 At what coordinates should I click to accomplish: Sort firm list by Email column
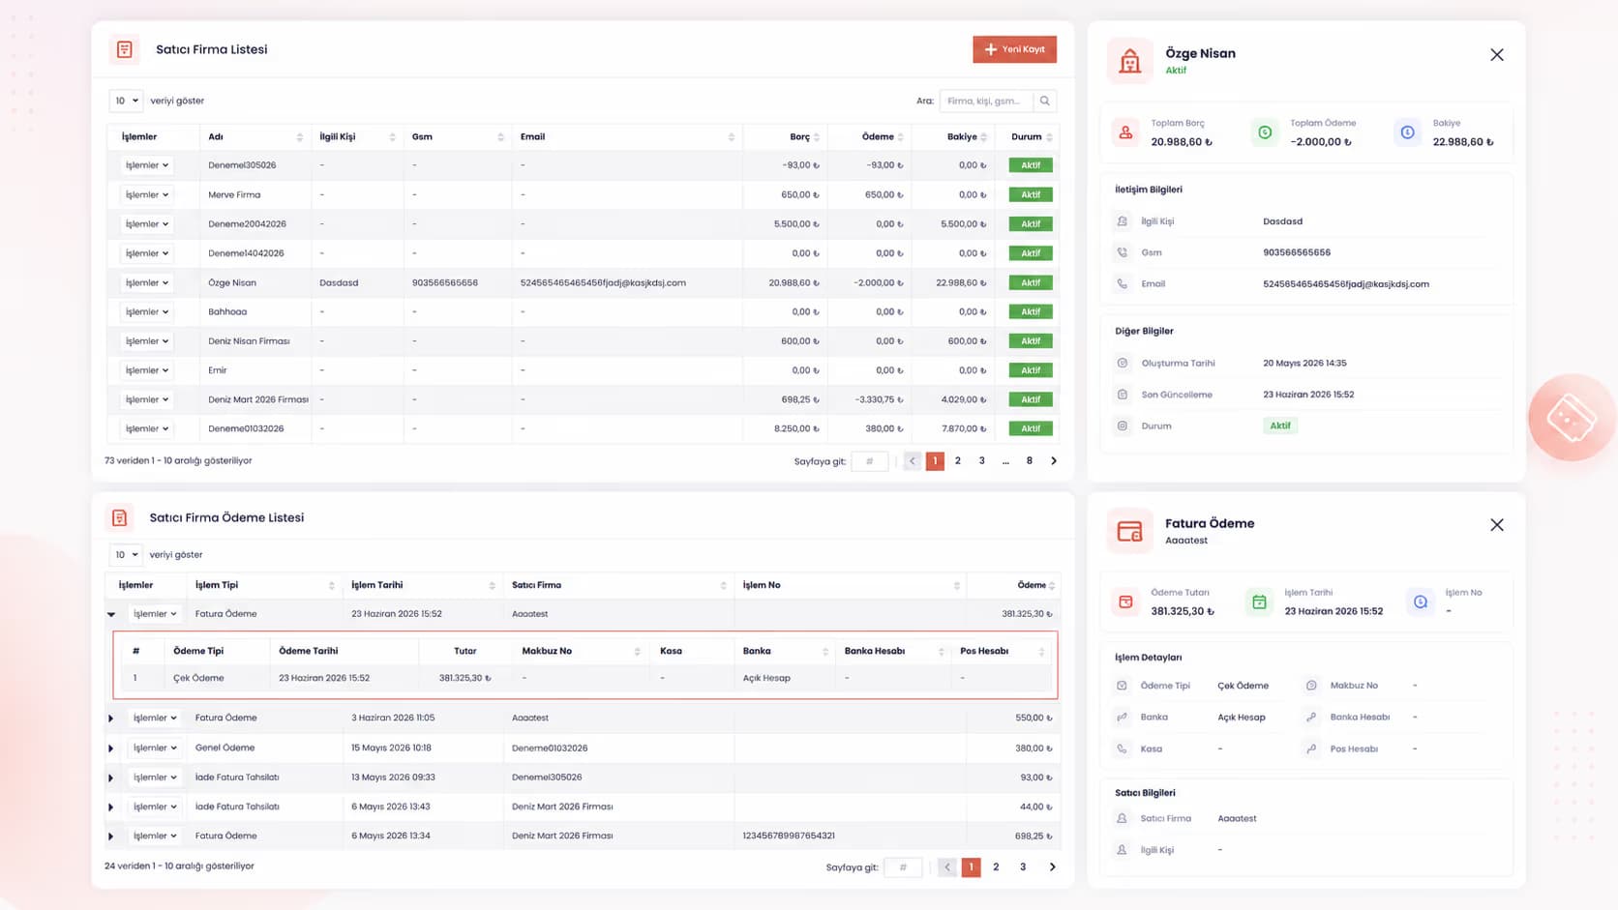pyautogui.click(x=731, y=137)
